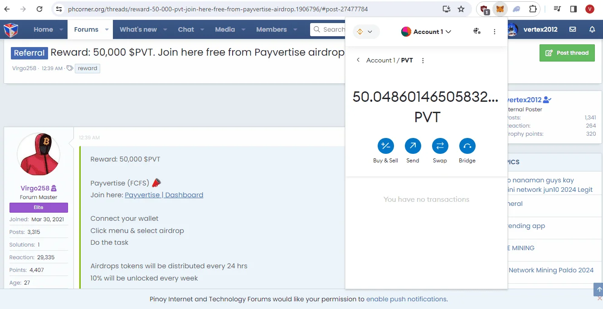The image size is (603, 309).
Task: Open the Extensions puzzle-piece menu
Action: tap(533, 9)
